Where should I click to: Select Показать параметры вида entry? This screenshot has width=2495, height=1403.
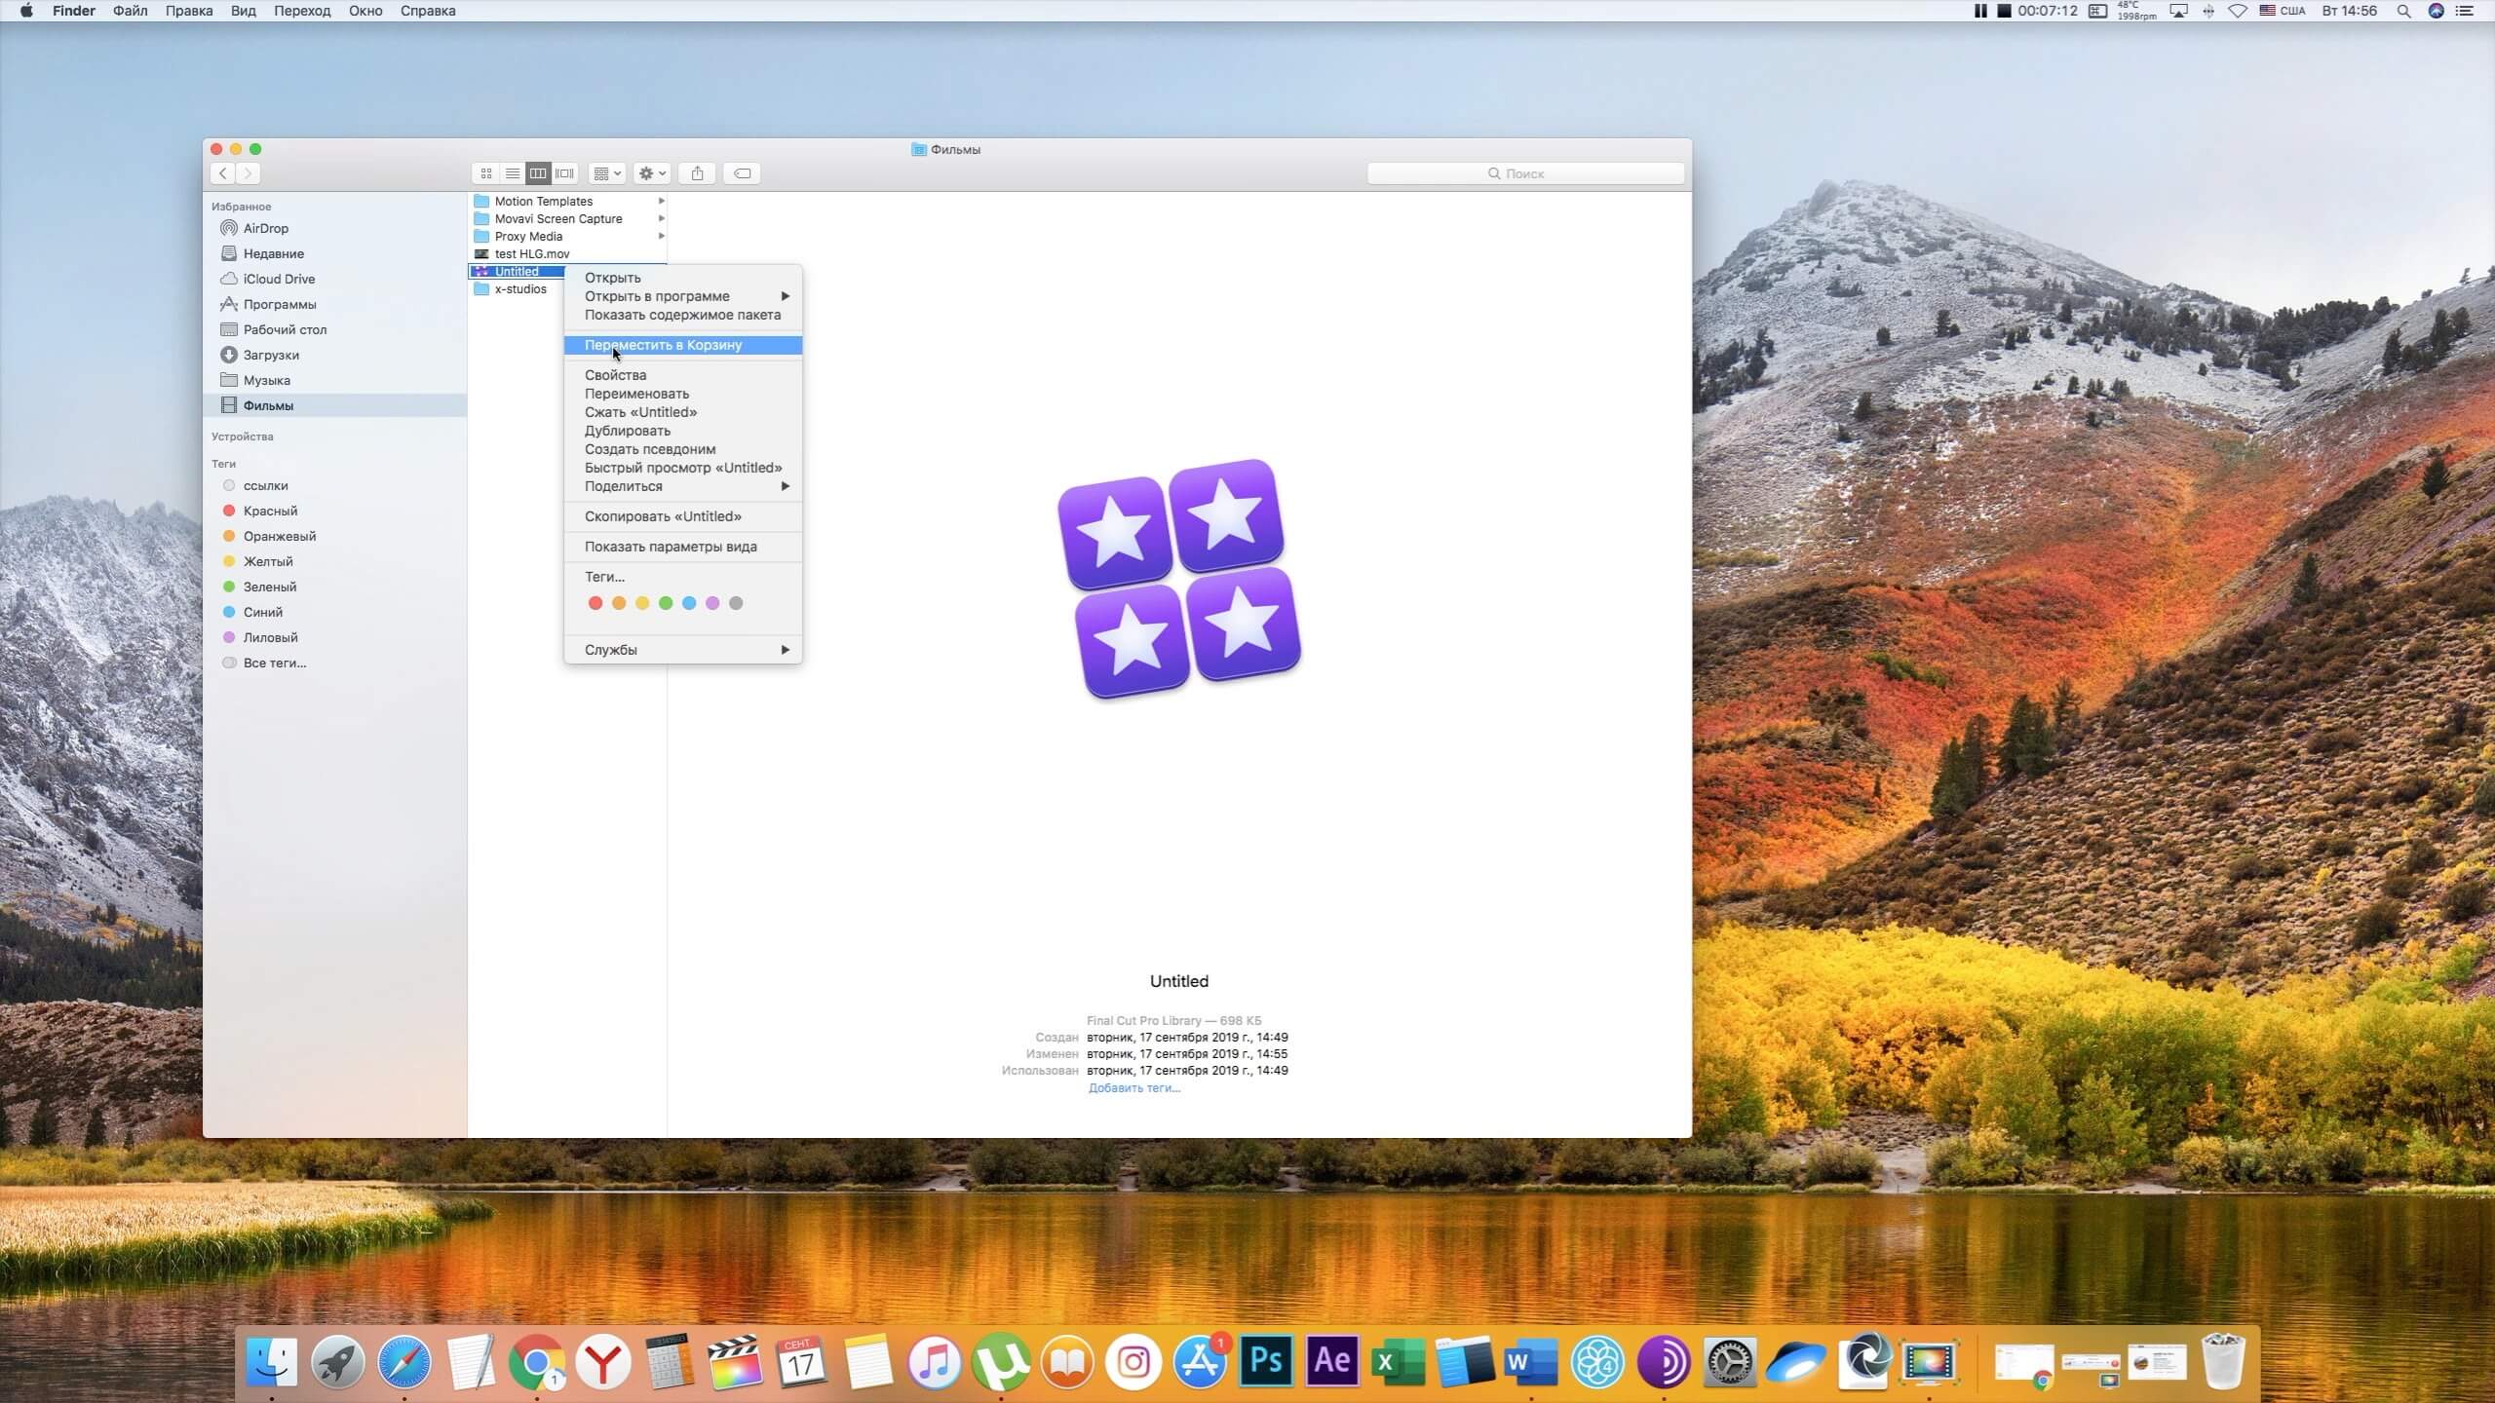(x=682, y=547)
